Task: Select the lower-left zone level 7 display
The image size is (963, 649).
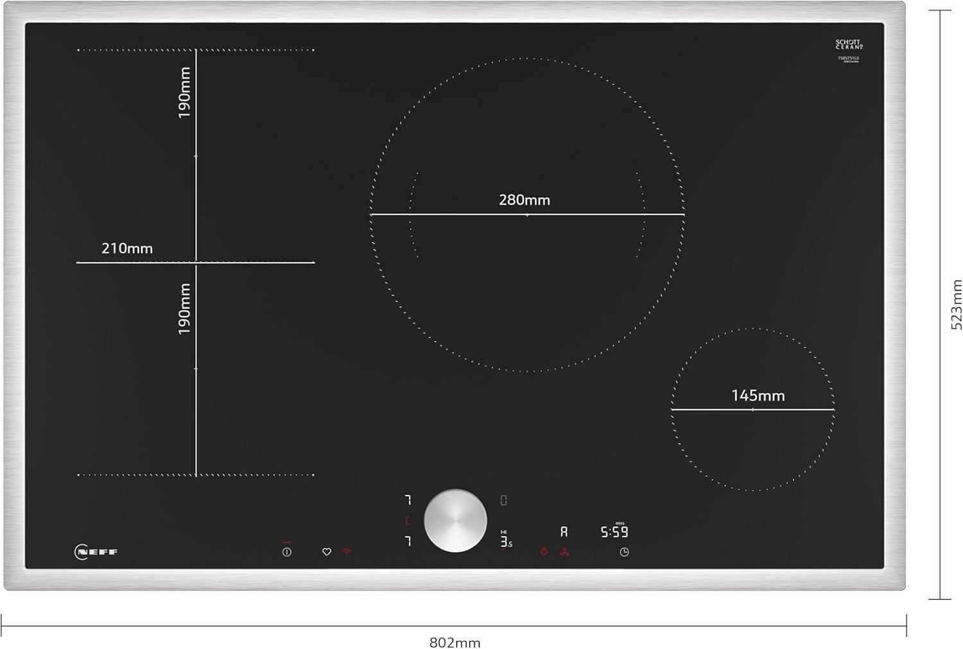Action: click(x=407, y=541)
